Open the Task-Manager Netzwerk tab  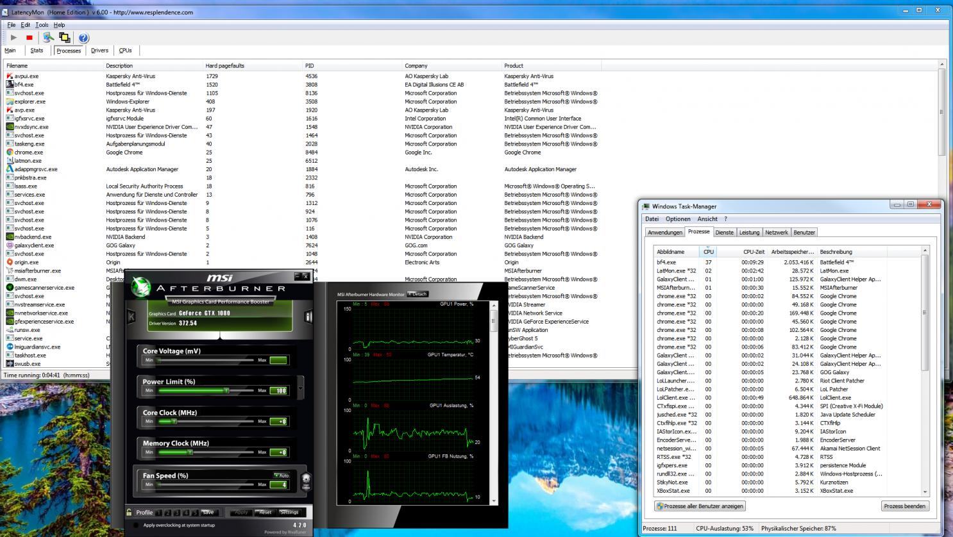(x=776, y=233)
